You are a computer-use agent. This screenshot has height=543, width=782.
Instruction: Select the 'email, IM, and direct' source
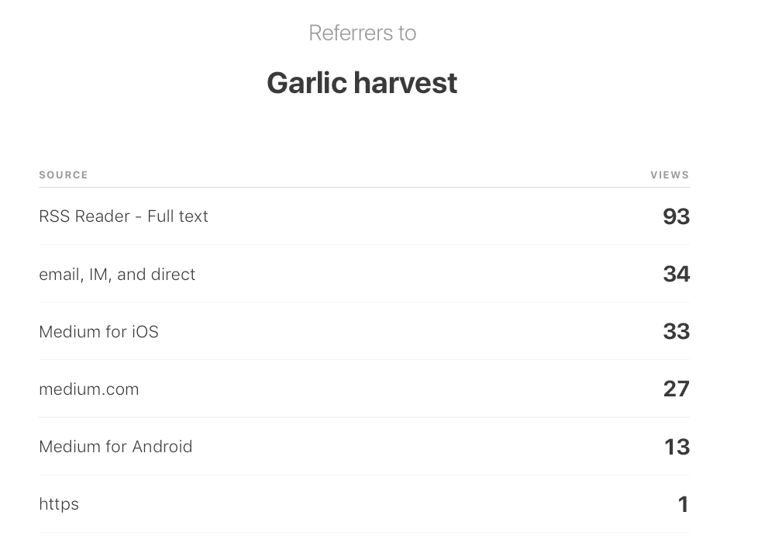(x=117, y=275)
